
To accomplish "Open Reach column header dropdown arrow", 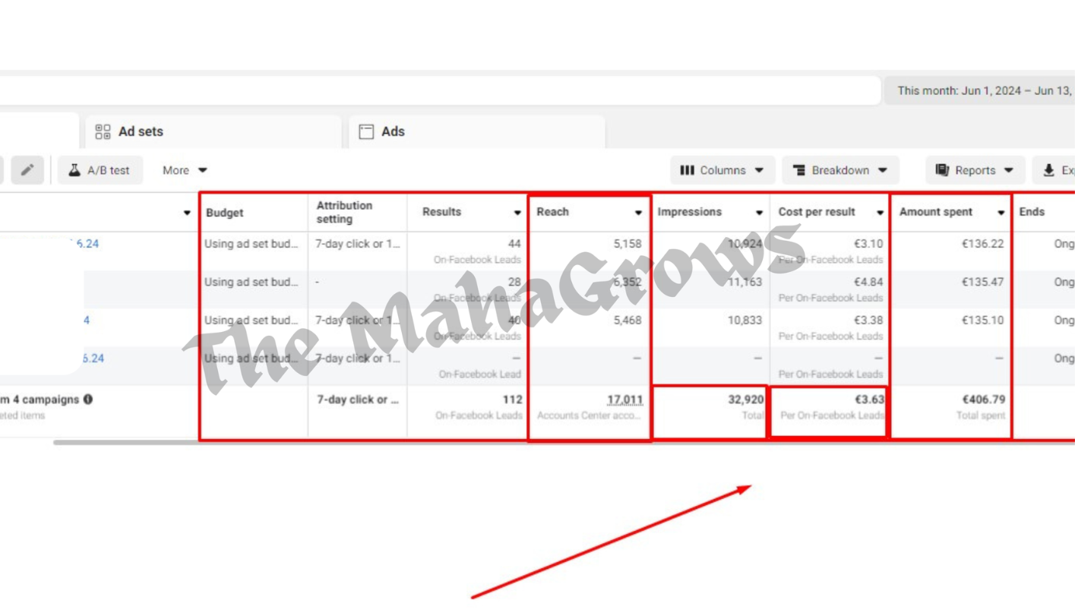I will 638,213.
